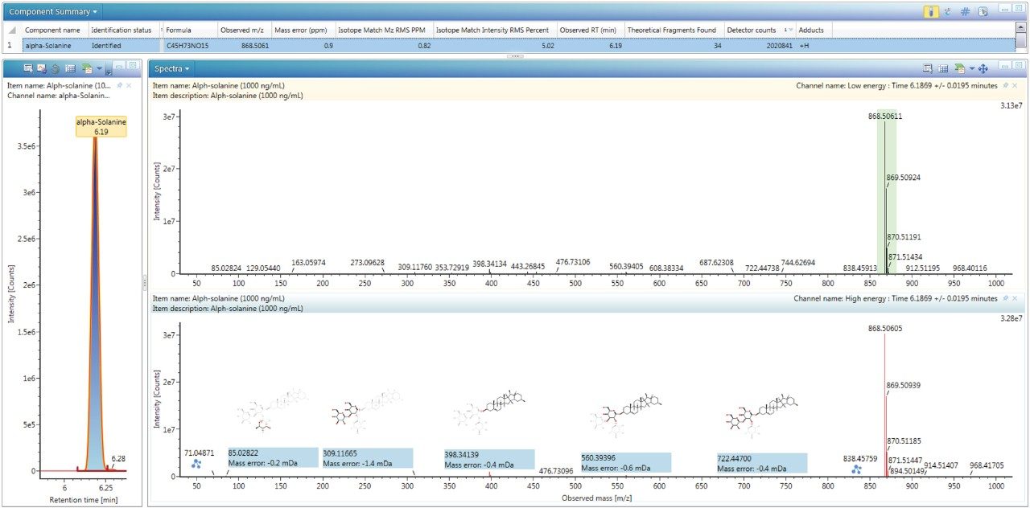Screen dimensions: 1030x508
Task: Close the Low energy spectrum
Action: click(x=1015, y=85)
